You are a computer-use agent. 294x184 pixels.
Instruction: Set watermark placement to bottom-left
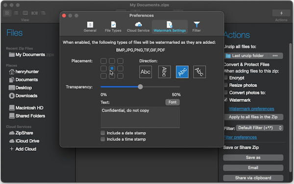click(103, 76)
